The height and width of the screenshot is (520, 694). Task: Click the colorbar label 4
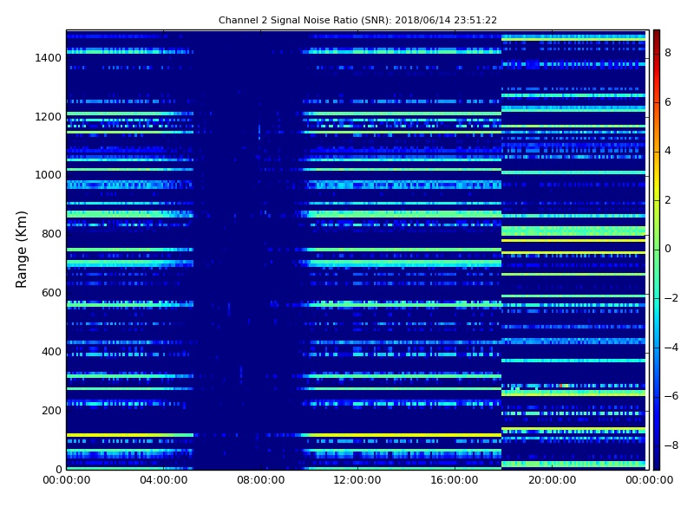pyautogui.click(x=668, y=151)
